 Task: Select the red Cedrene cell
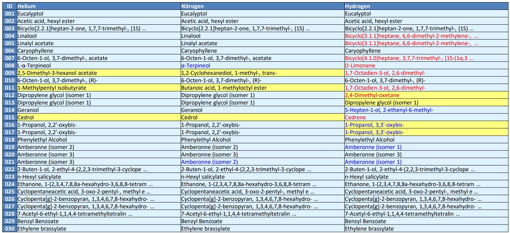[x=426, y=118]
